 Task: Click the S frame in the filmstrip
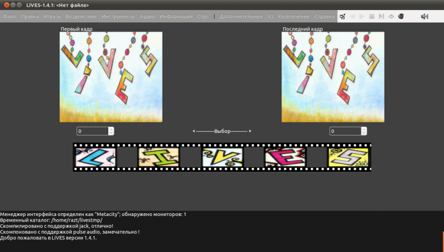click(x=349, y=157)
